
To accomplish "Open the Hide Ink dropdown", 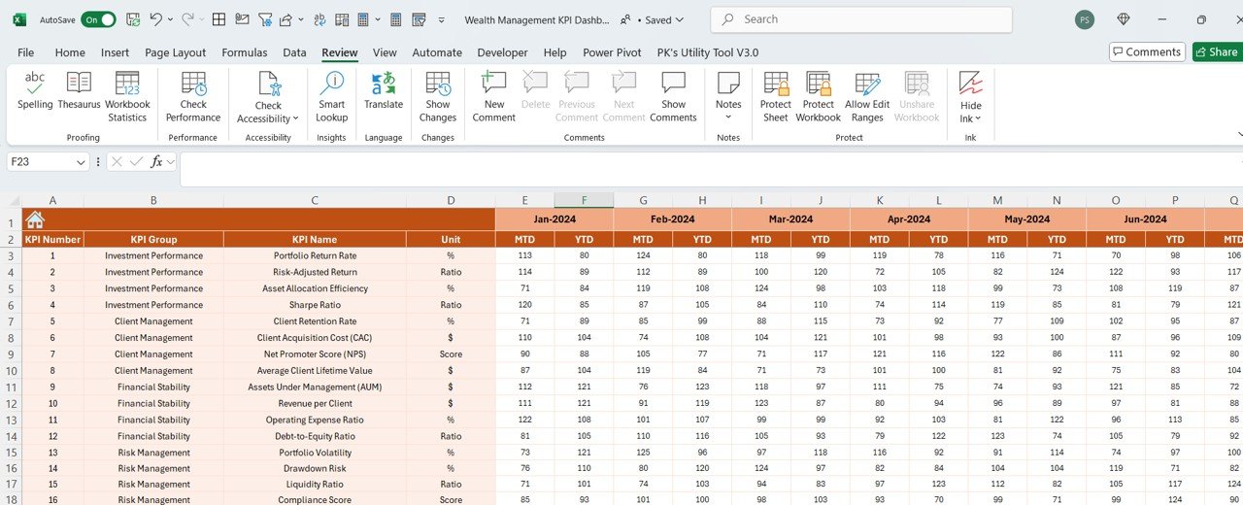I will point(971,97).
